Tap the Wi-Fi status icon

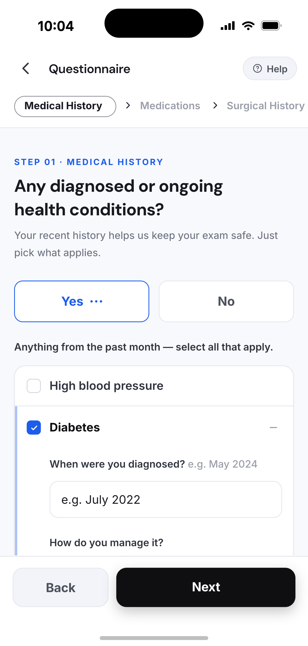248,26
